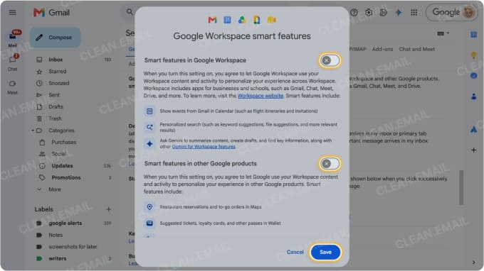Viewport: 484px width, 271px height.
Task: Click the Wallet card icon in dialog
Action: (149, 223)
